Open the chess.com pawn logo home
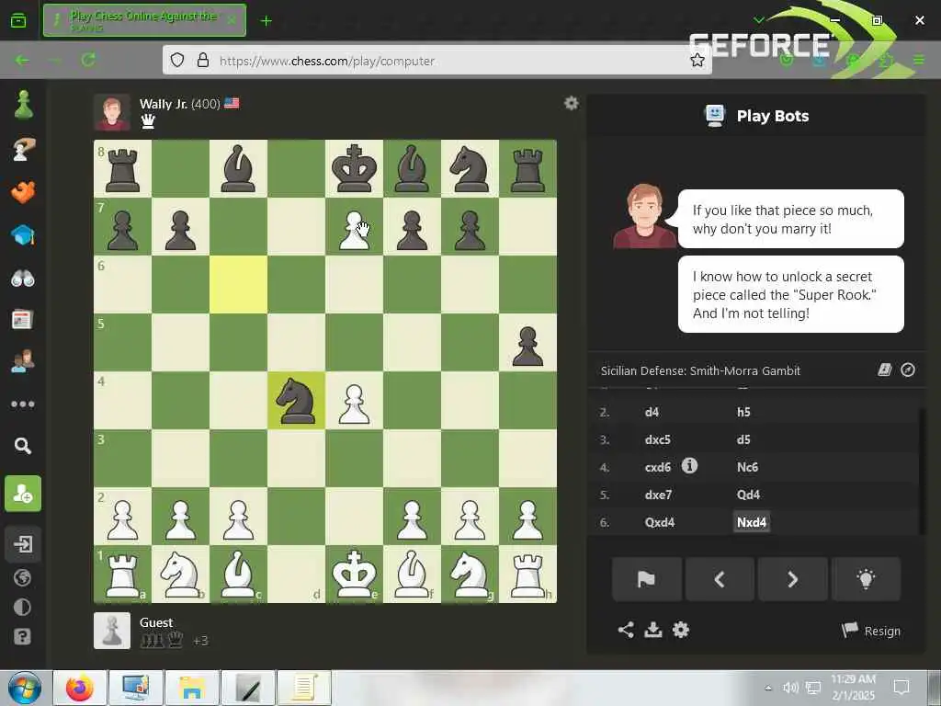The image size is (941, 706). point(23,105)
